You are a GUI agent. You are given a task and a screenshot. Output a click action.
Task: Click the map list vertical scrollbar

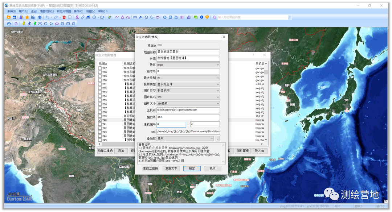tap(266, 101)
